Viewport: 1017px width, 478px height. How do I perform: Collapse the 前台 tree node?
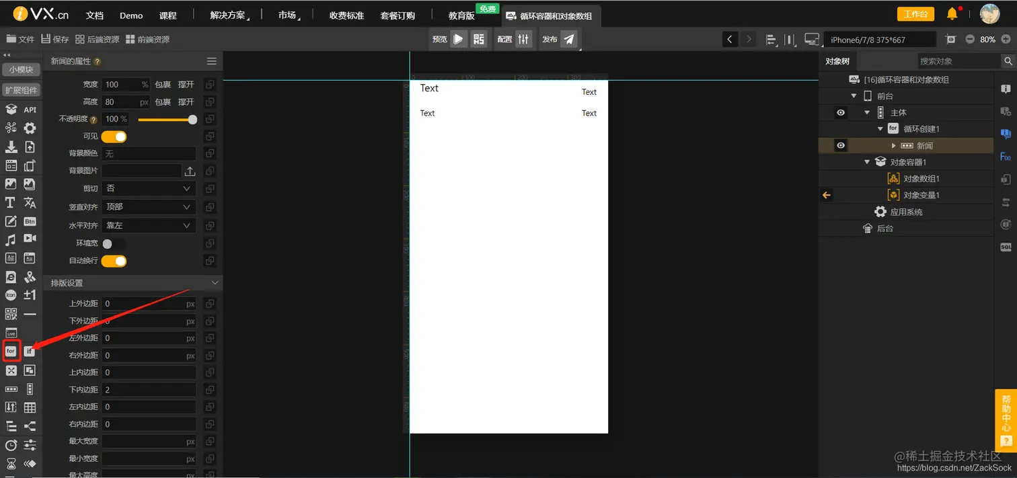[854, 96]
